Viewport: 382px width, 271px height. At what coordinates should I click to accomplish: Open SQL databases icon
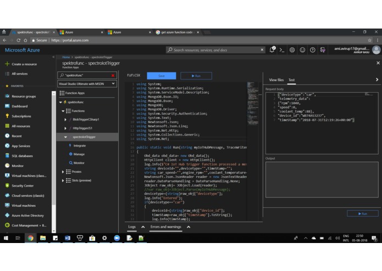7,156
